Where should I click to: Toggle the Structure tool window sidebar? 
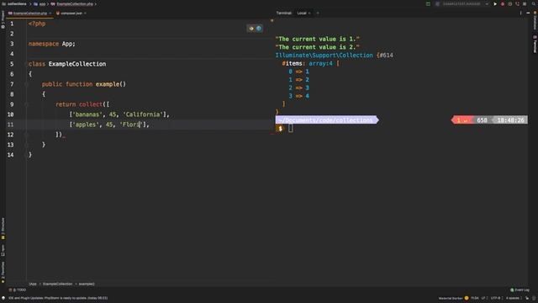click(3, 228)
